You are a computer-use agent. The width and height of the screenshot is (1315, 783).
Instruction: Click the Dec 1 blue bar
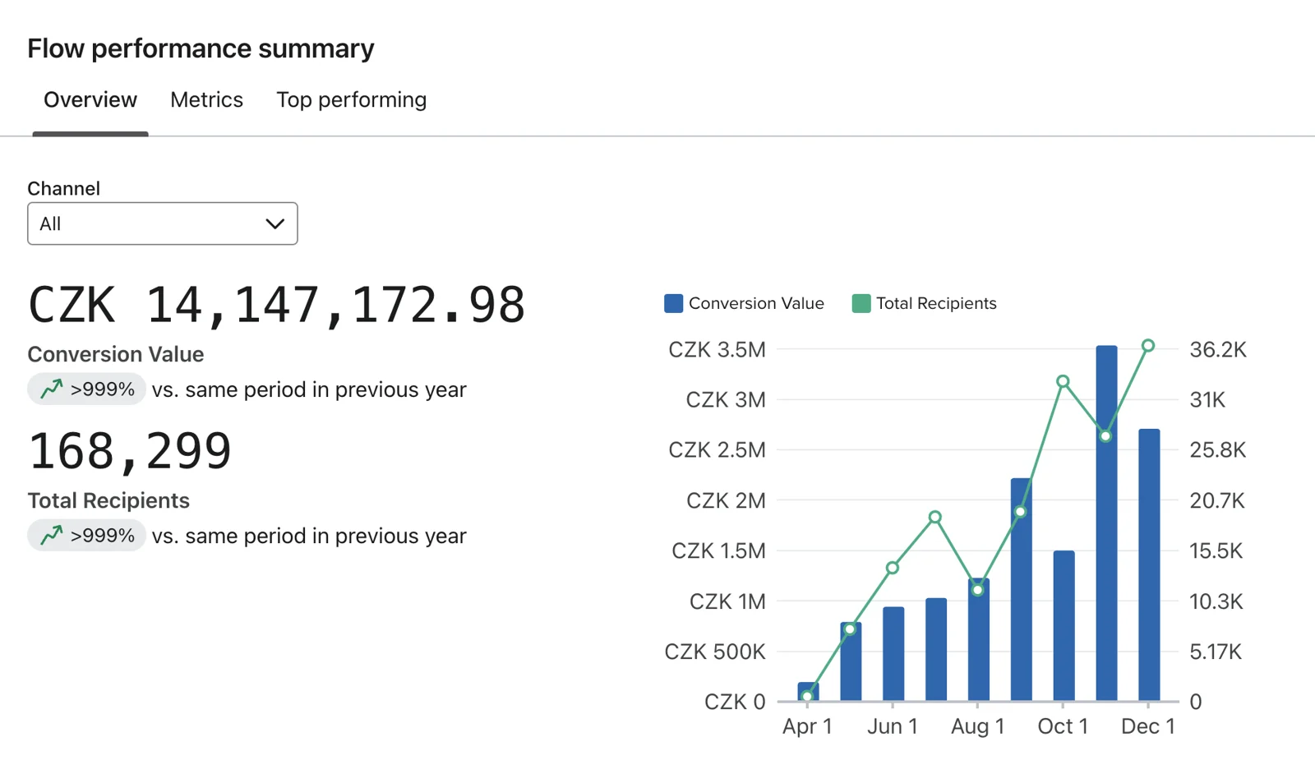click(1149, 565)
